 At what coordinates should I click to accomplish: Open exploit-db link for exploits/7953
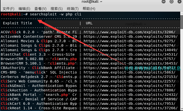click(129, 104)
